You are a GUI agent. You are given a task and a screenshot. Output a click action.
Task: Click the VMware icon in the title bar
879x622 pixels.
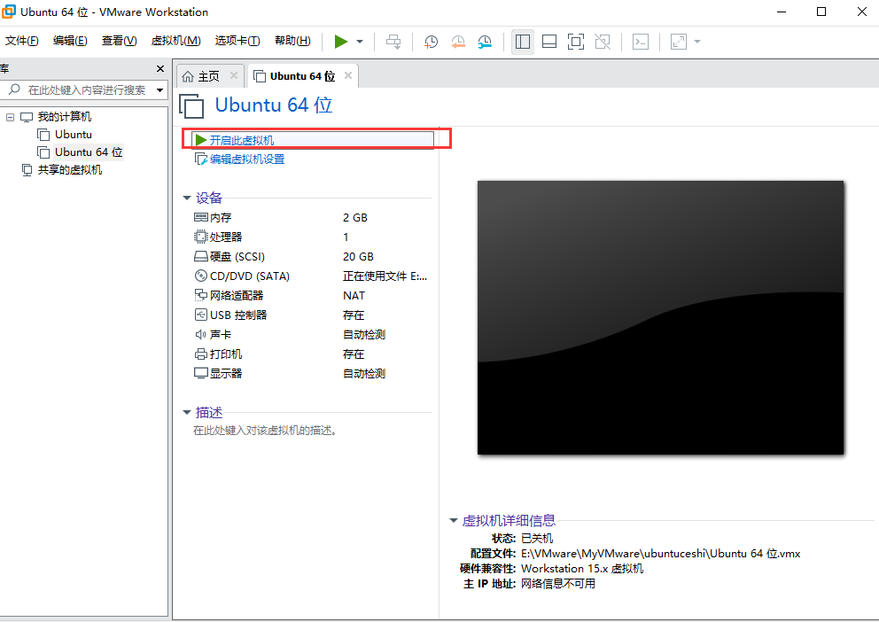tap(8, 12)
